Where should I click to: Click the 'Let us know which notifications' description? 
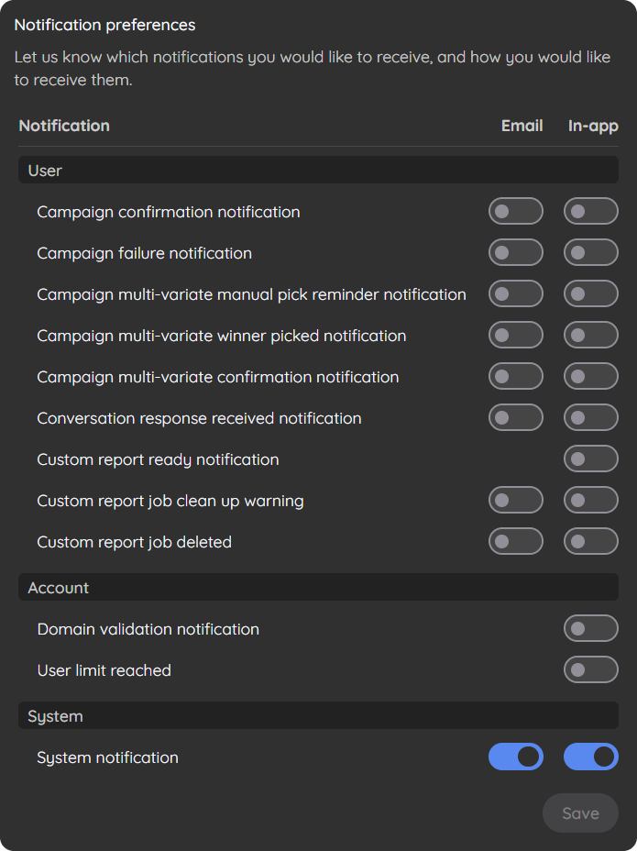pos(313,69)
